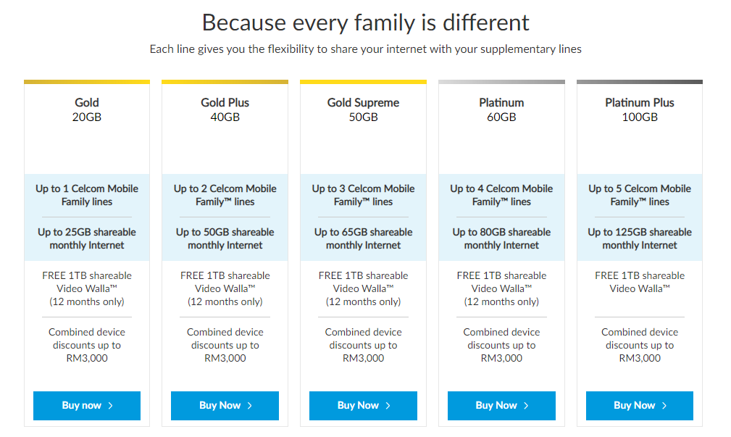Click Buy now button for Gold plan

tap(86, 406)
